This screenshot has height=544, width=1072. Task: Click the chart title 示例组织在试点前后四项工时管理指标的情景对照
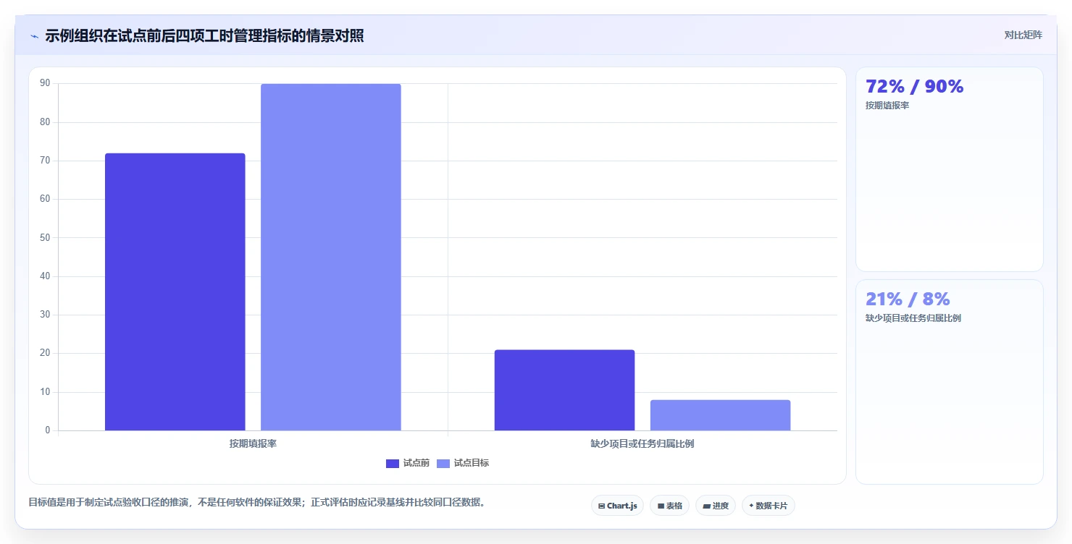(204, 36)
